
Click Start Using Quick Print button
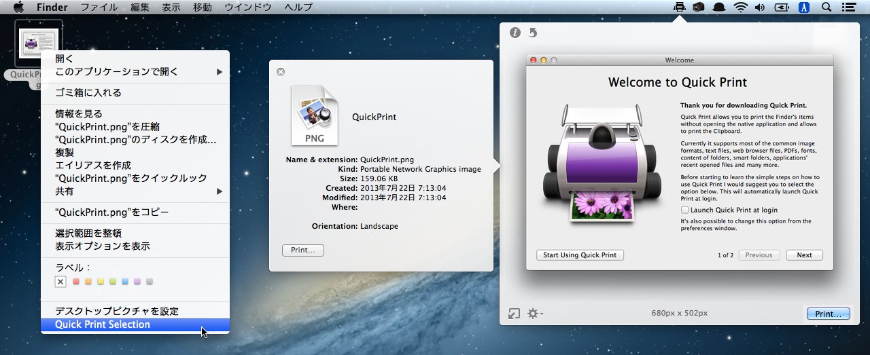point(580,255)
